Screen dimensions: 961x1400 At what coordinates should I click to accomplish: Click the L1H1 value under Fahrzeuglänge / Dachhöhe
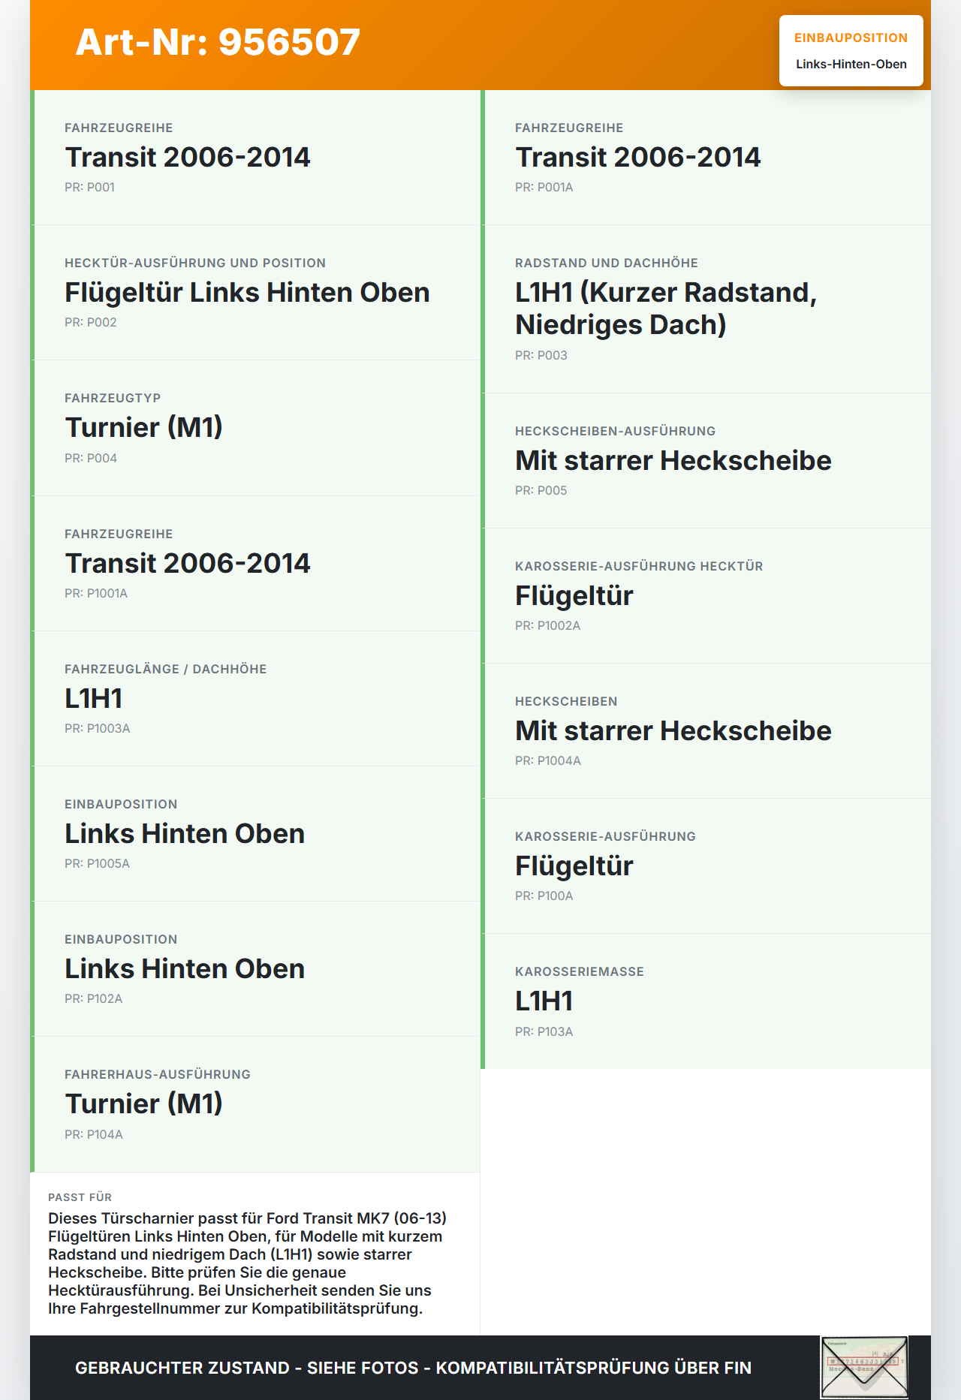point(93,699)
